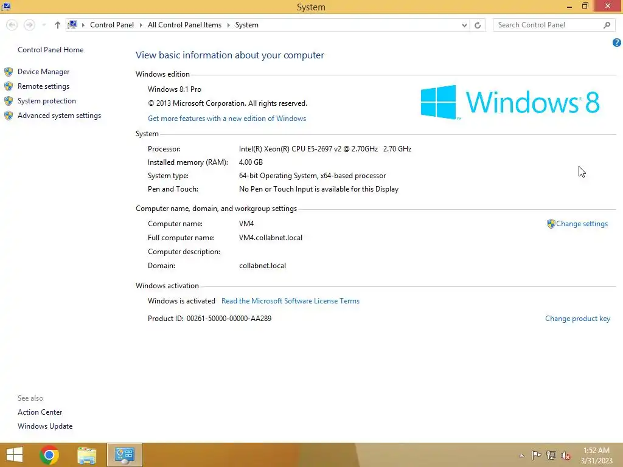Open the blue Help icon
Screen dimensions: 623x467
pos(617,43)
